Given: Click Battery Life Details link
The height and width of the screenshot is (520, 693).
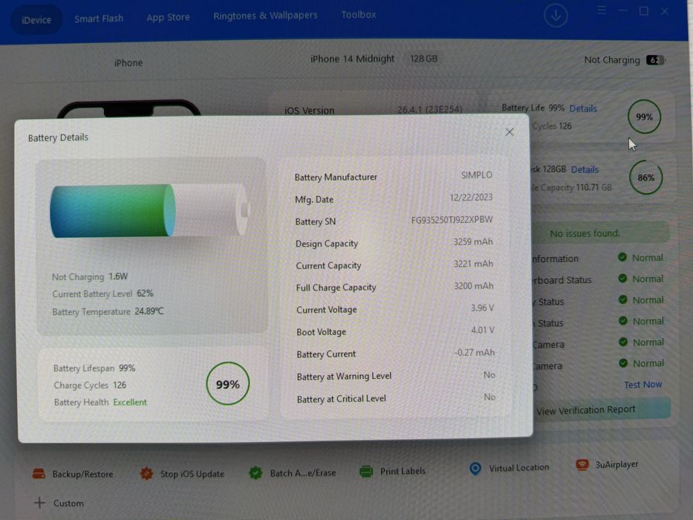Looking at the screenshot, I should point(582,108).
